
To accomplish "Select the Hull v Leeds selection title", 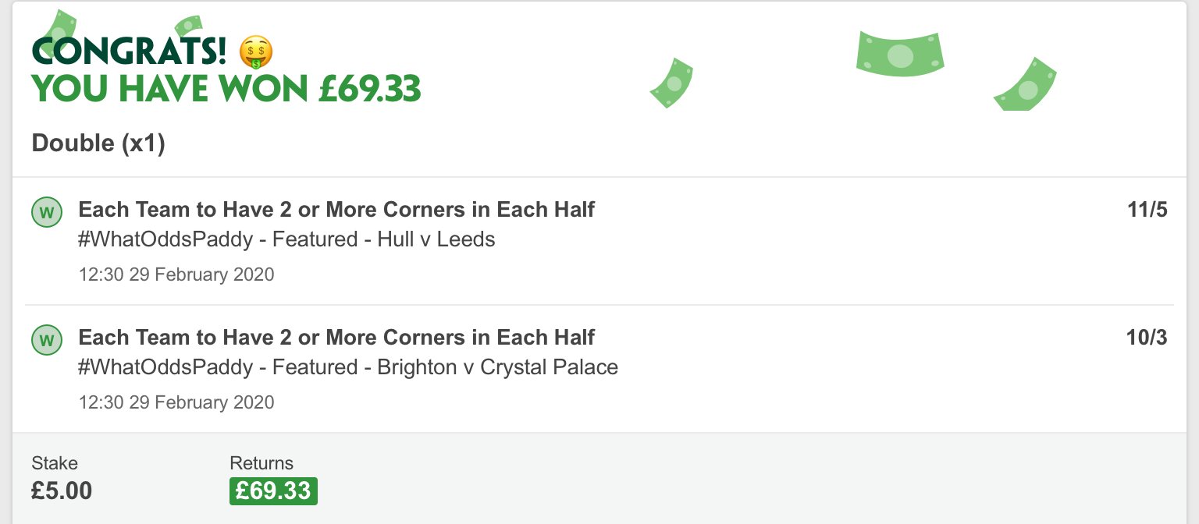I will pos(336,209).
